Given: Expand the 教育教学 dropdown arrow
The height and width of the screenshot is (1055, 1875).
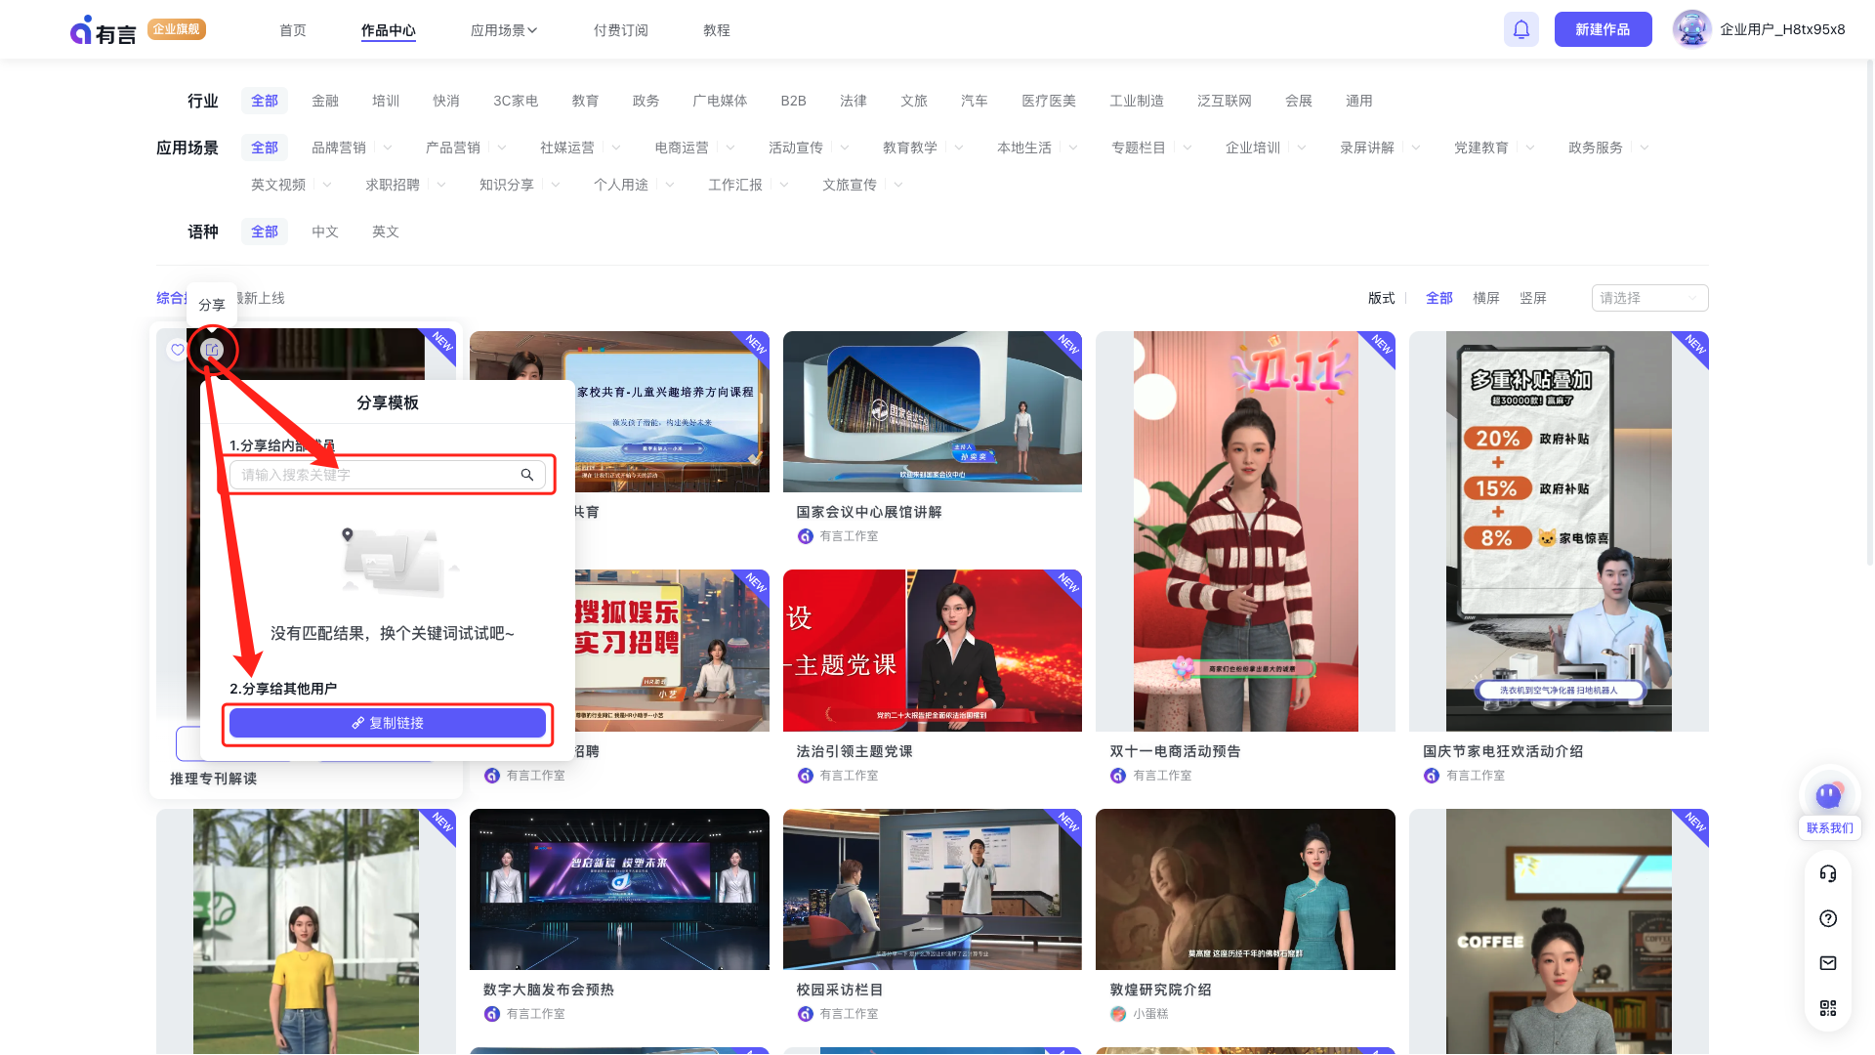Looking at the screenshot, I should (959, 148).
